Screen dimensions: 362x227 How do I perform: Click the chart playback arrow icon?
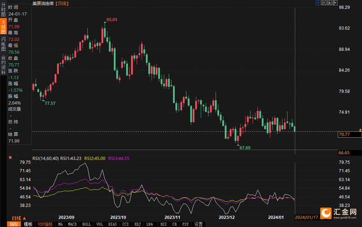(329, 3)
